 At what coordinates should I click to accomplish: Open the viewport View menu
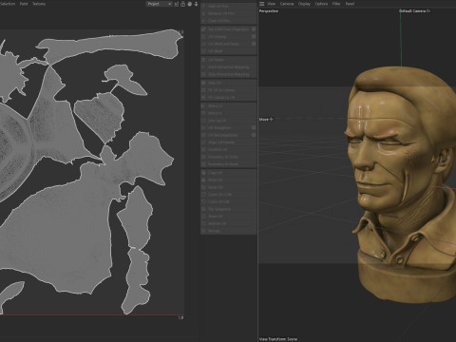pos(272,4)
